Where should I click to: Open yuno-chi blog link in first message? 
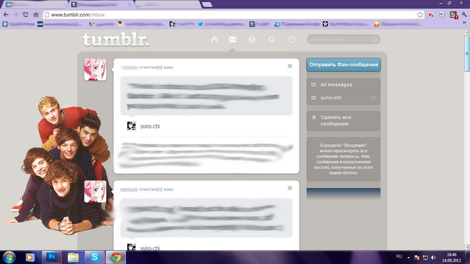150,126
